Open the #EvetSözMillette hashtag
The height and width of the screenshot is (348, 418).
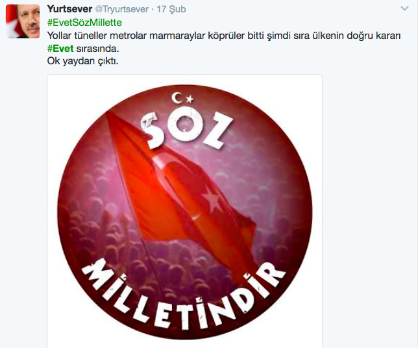84,23
